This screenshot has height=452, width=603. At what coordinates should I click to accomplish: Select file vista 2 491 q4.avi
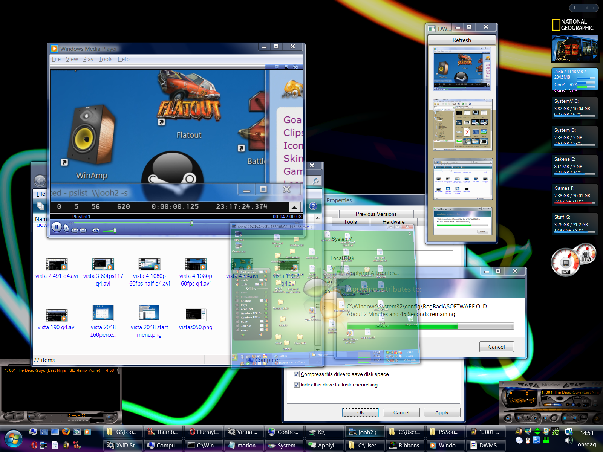coord(57,269)
